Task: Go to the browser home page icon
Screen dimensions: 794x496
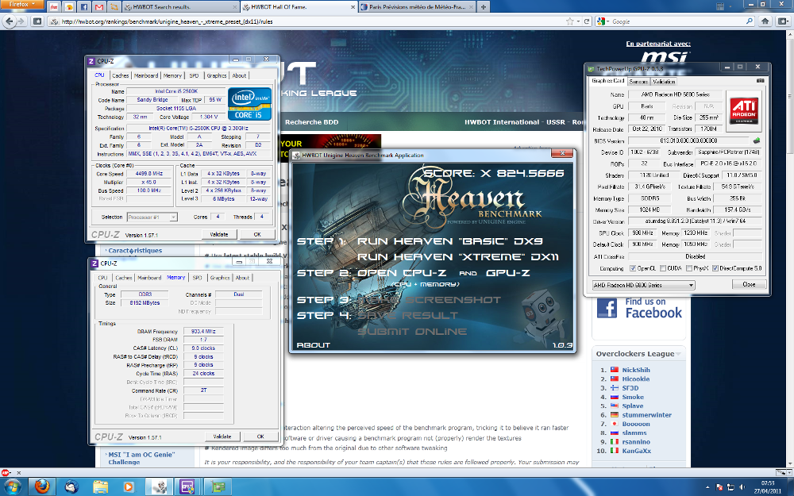Action: (765, 21)
